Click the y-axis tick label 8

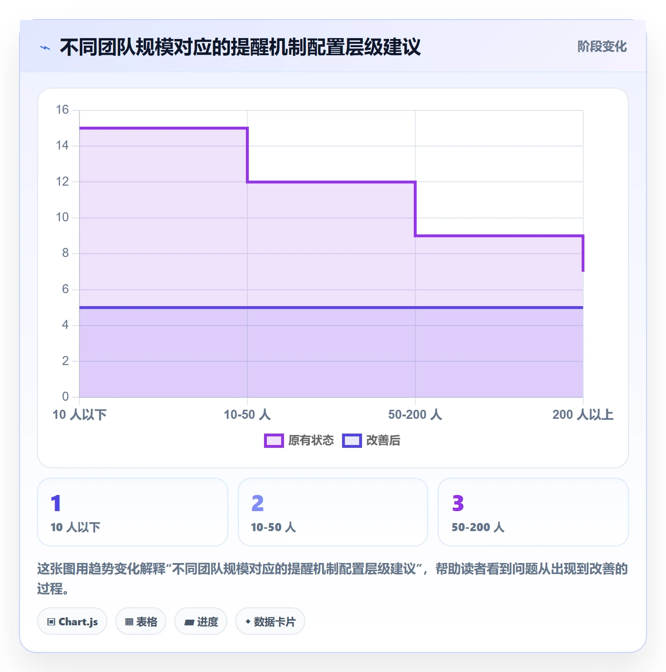(x=66, y=253)
